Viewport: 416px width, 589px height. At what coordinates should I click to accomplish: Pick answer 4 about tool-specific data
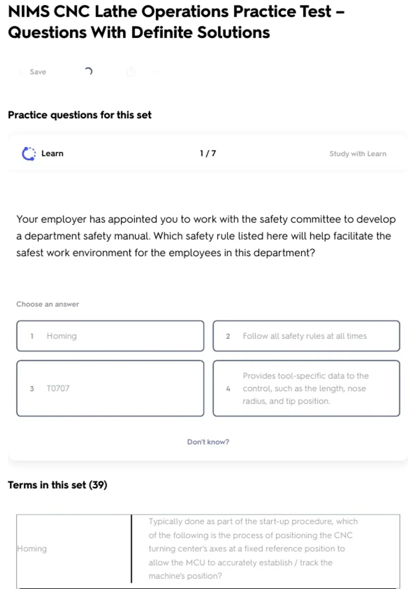[306, 388]
